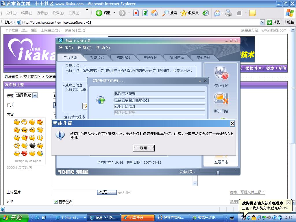This screenshot has width=296, height=222.
Task: Click 浏览... upload button
Action: 107,192
